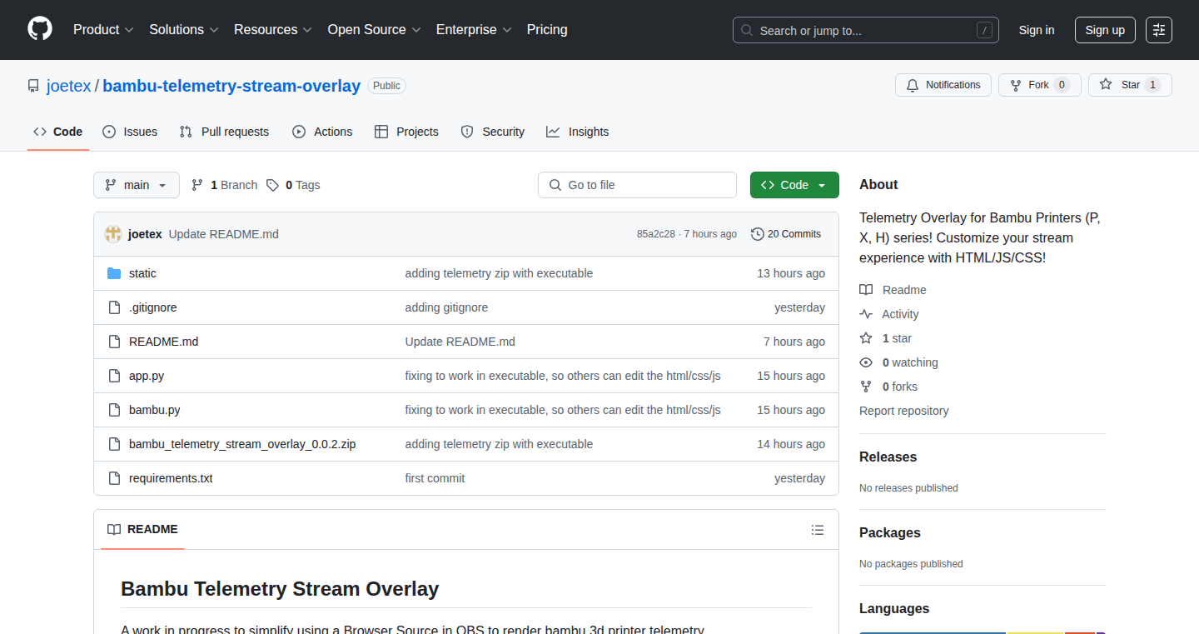The image size is (1199, 634).
Task: Open the 'first commit' message link
Action: pos(435,478)
